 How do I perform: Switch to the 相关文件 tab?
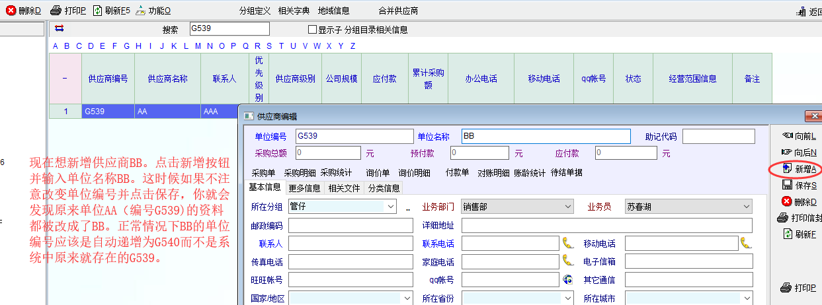tap(345, 188)
